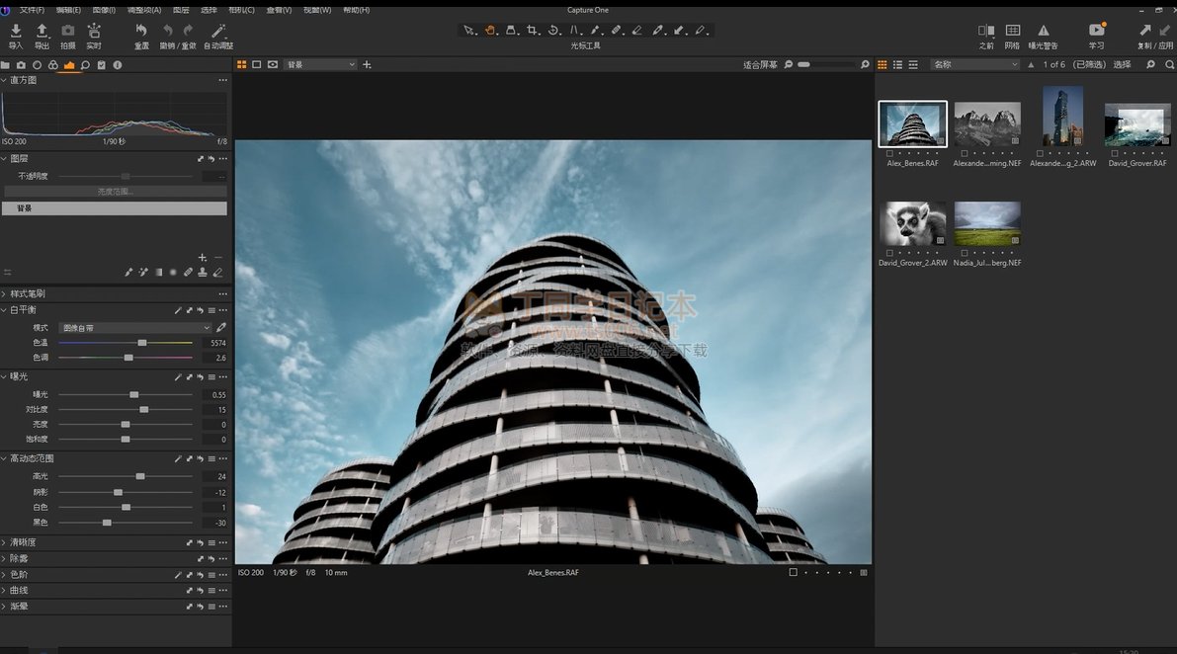Add a new layer with plus icon
1177x654 pixels.
[x=203, y=258]
